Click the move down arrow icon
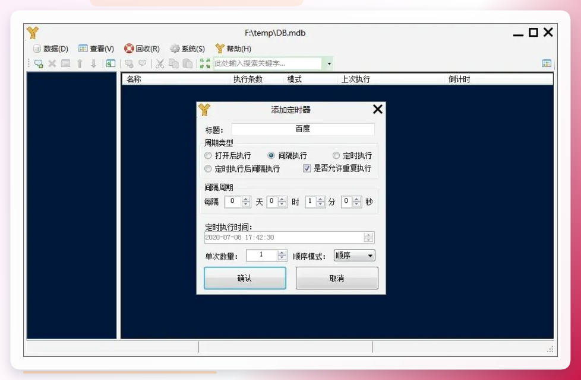581x380 pixels. pyautogui.click(x=94, y=63)
